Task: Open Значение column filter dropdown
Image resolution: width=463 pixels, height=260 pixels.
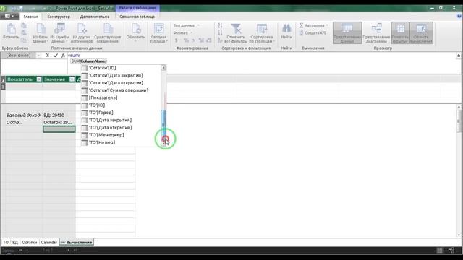Action: (72, 79)
